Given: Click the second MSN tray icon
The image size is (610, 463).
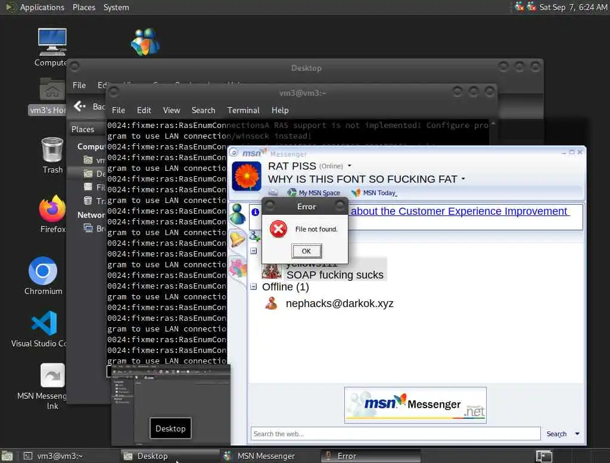Looking at the screenshot, I should [531, 6].
